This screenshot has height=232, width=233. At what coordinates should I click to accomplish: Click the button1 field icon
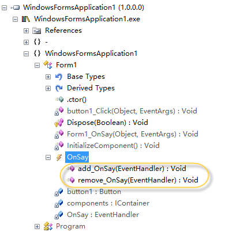(x=59, y=192)
